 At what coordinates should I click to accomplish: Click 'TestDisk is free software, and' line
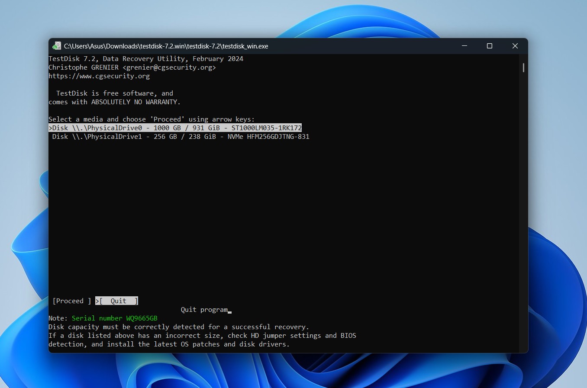[115, 93]
